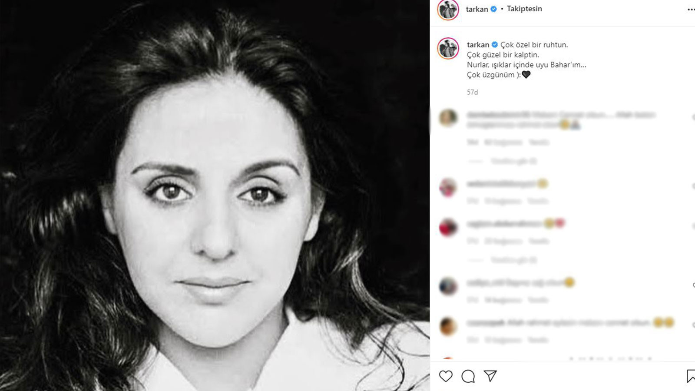Open the tarkan username link in the header
Viewport: 695px width, 391px height.
click(x=477, y=9)
